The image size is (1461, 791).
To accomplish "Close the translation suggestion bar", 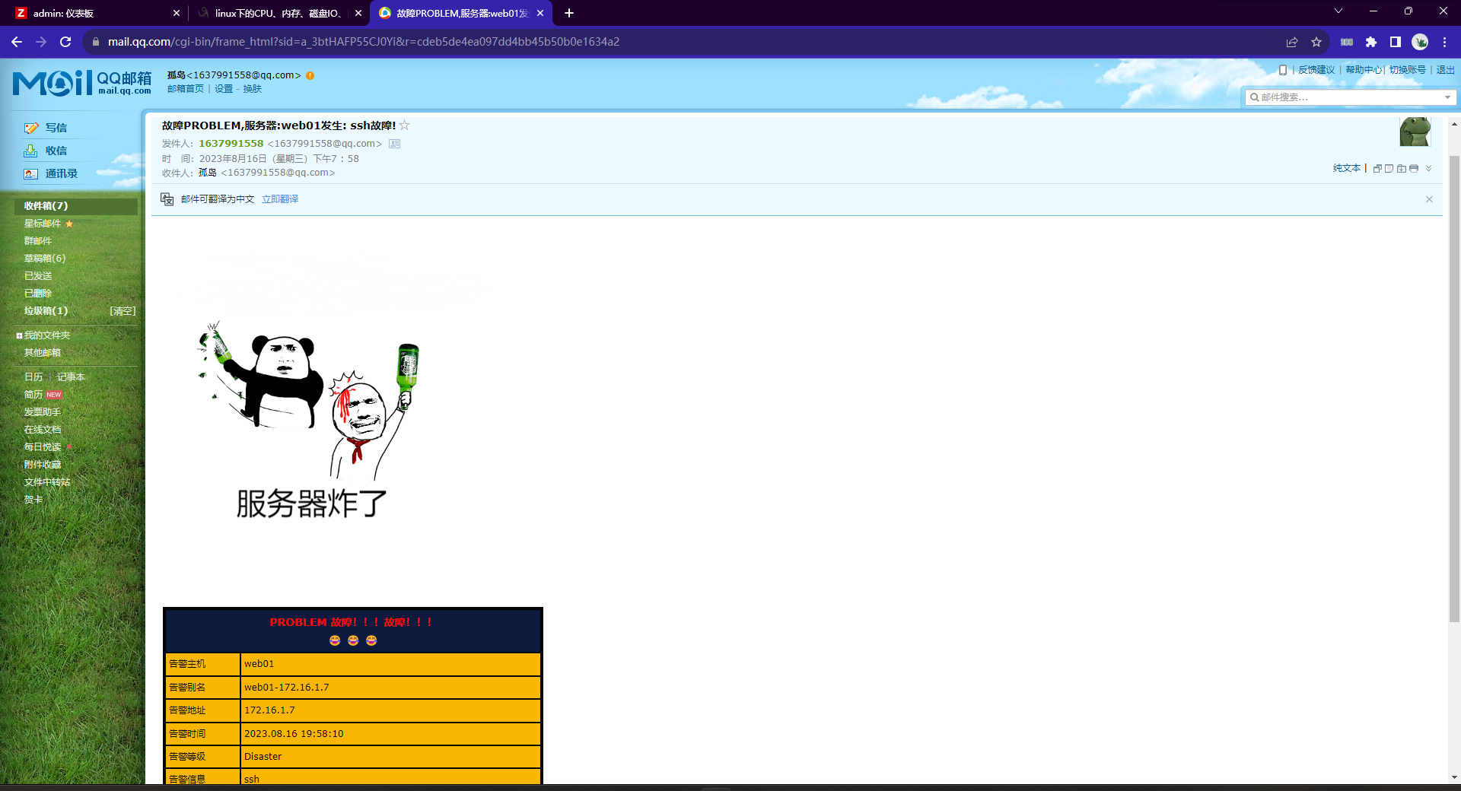I will click(1429, 199).
